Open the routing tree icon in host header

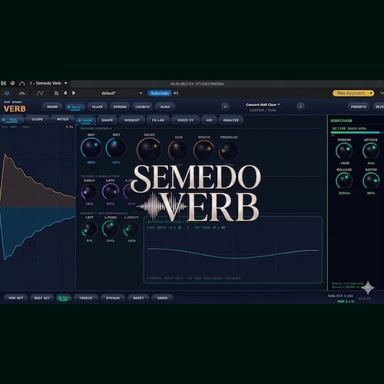point(22,83)
